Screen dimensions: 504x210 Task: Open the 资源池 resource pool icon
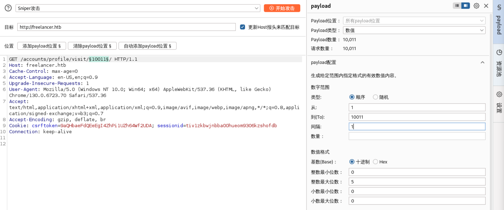[x=499, y=52]
